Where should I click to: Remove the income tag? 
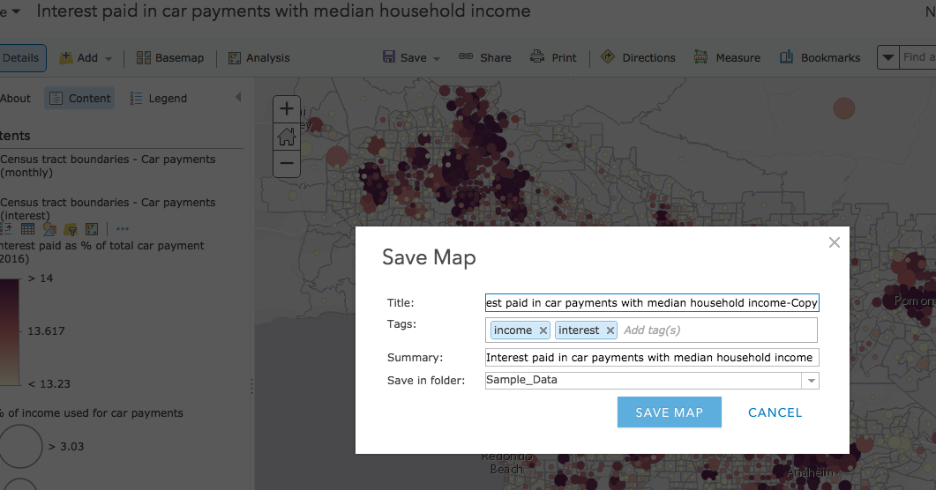543,330
